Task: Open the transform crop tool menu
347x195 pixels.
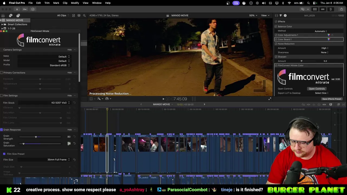Action: pyautogui.click(x=92, y=99)
